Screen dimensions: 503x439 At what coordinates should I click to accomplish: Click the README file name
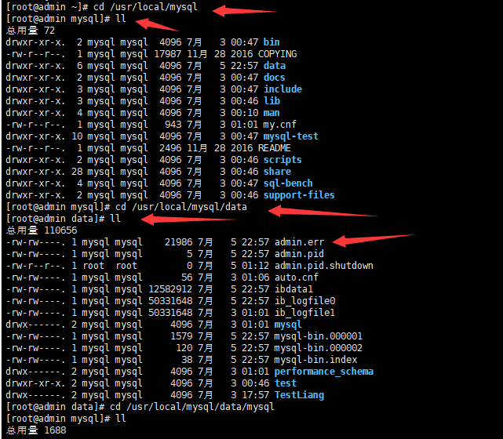tap(275, 148)
